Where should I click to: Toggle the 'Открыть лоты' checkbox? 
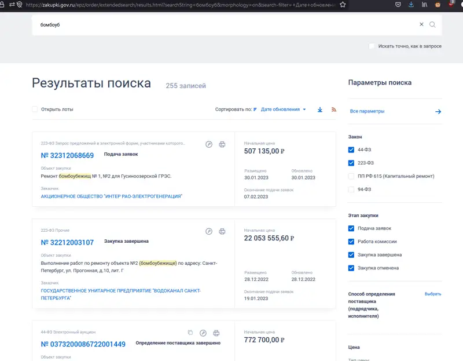(35, 109)
